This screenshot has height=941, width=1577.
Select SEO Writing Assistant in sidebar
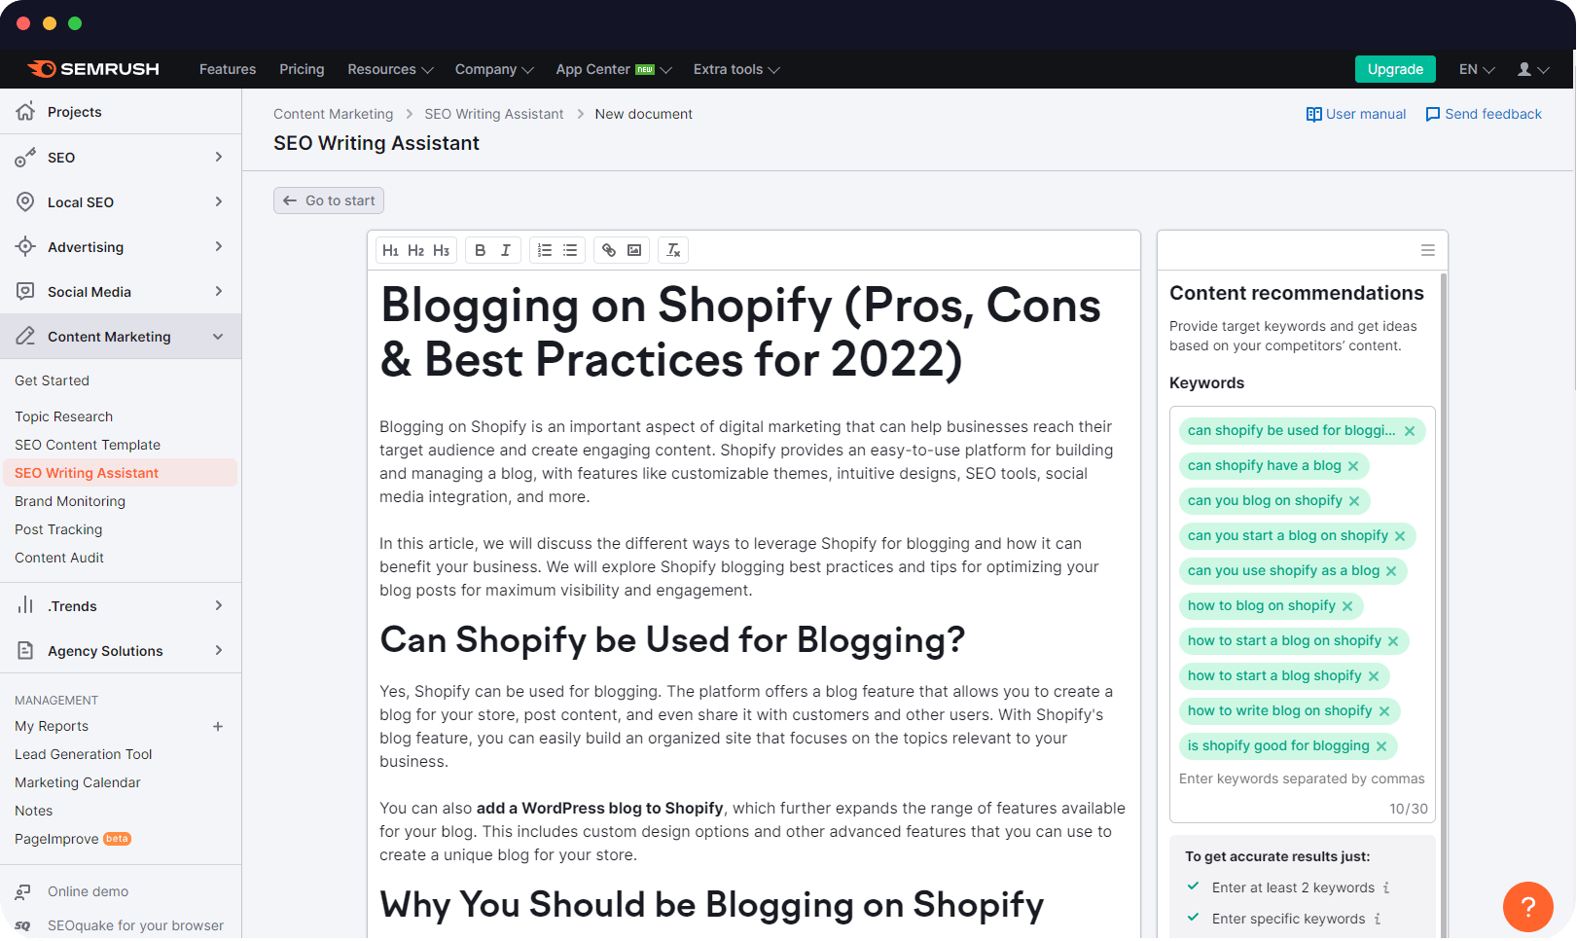119,473
